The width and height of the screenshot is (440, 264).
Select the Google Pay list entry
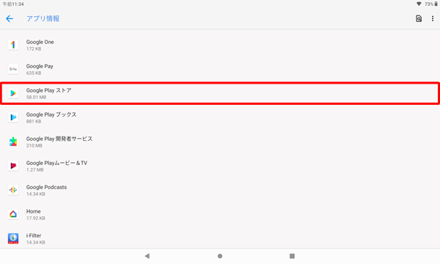pyautogui.click(x=220, y=69)
